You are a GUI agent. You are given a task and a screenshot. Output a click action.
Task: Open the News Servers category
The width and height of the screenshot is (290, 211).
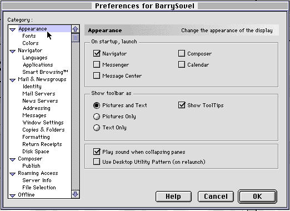pyautogui.click(x=40, y=101)
